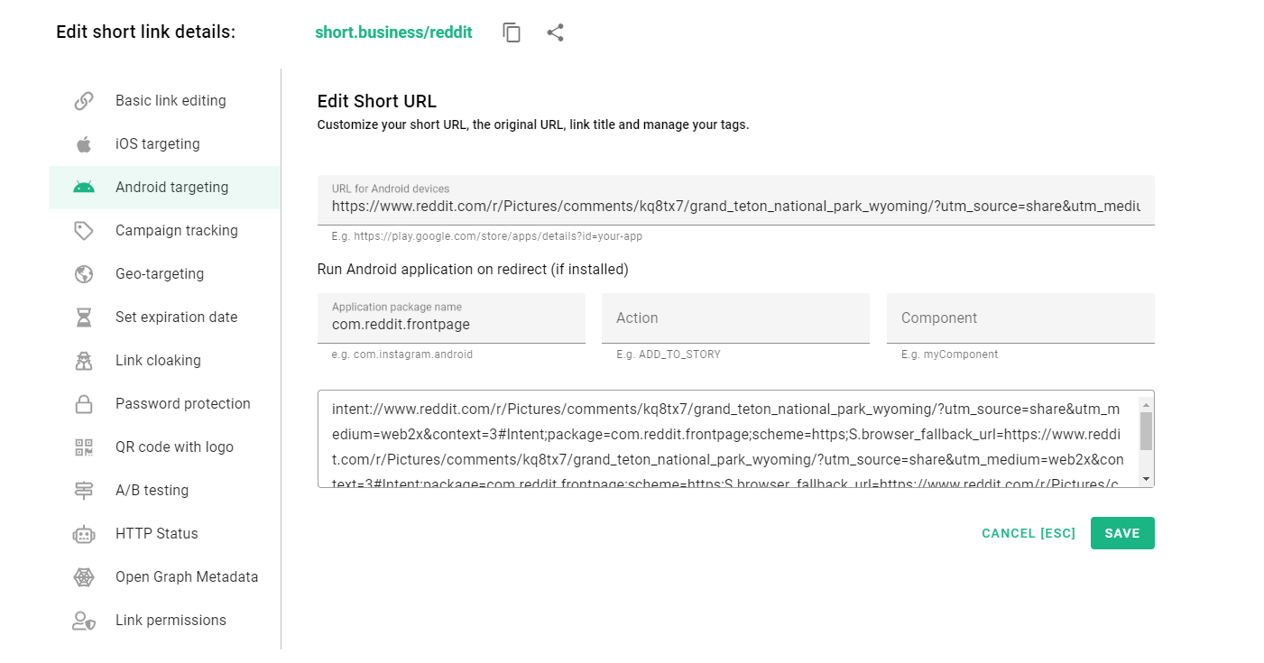Select the Geo-targeting globe icon
The image size is (1264, 663).
pyautogui.click(x=83, y=273)
